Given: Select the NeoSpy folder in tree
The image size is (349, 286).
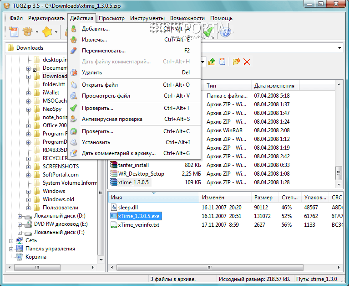Looking at the screenshot, I should point(52,109).
